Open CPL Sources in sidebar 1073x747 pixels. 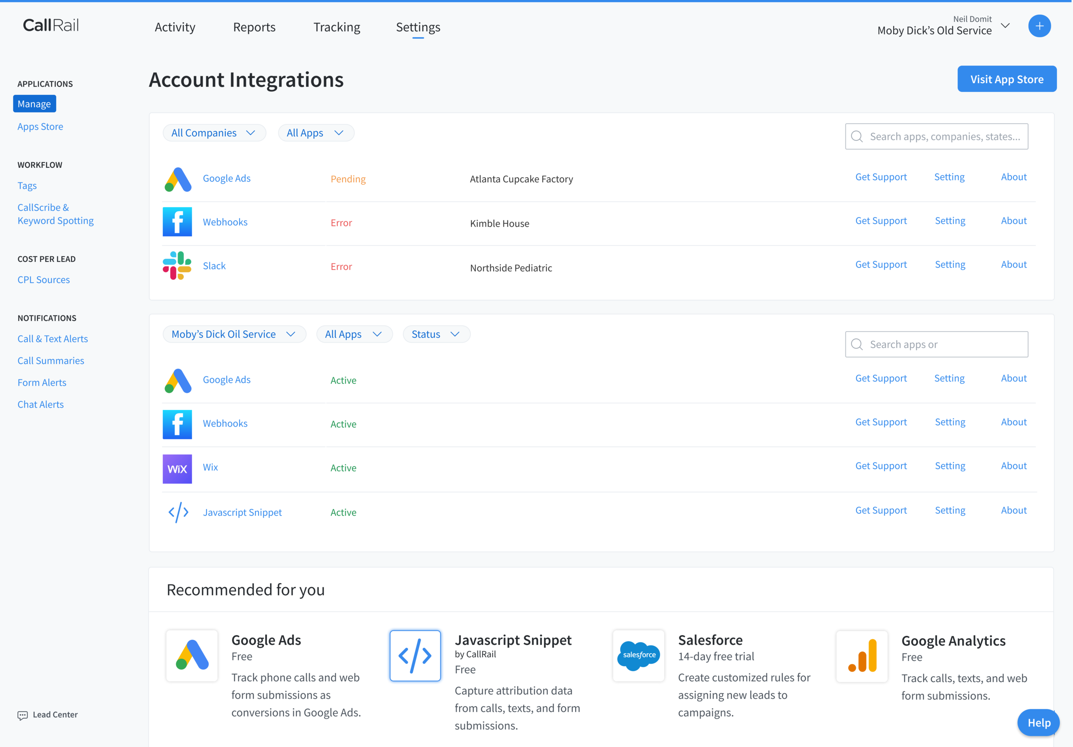(x=43, y=279)
